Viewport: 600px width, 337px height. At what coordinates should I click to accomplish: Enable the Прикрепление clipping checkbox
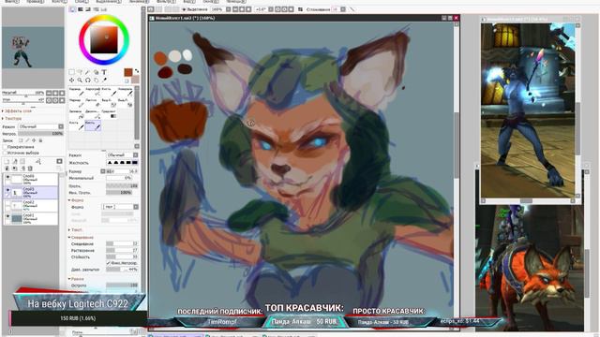5,147
